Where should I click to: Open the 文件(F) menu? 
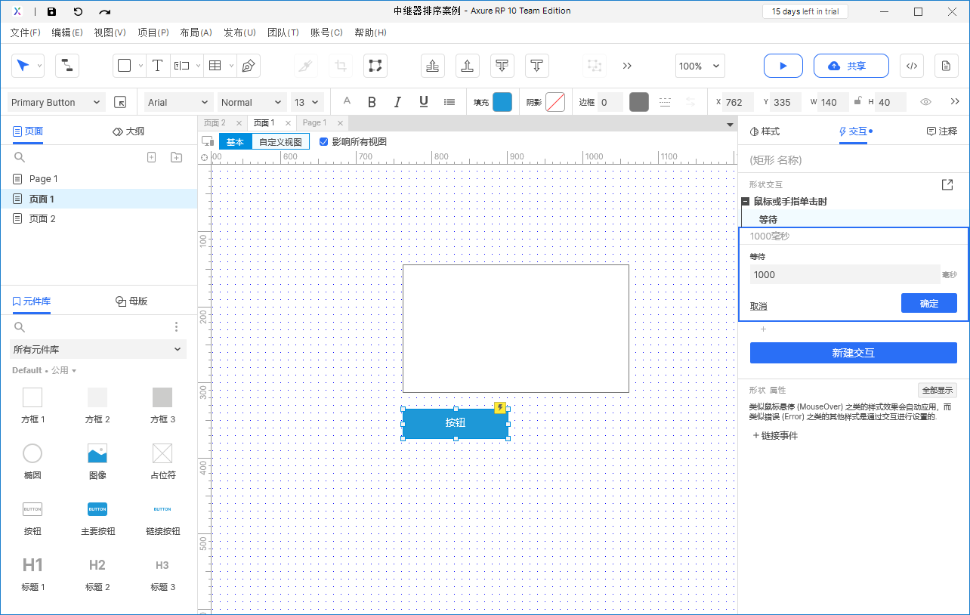[26, 32]
